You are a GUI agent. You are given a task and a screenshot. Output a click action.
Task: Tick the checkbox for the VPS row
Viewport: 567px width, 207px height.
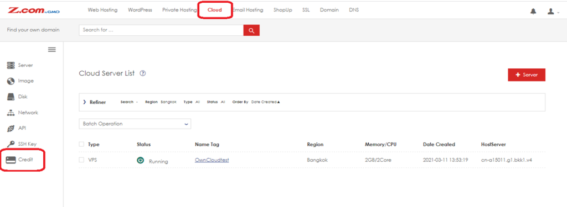click(81, 160)
